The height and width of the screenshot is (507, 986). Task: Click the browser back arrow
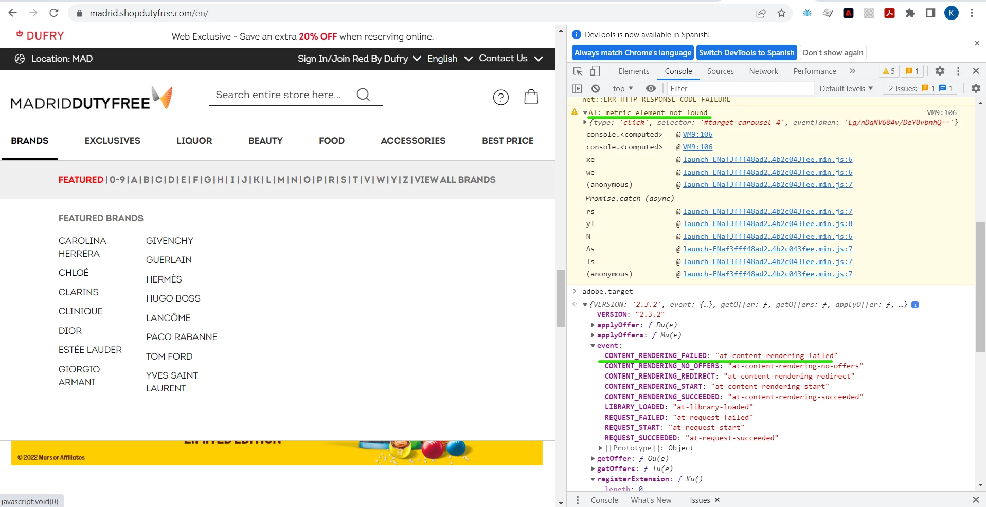coord(13,13)
